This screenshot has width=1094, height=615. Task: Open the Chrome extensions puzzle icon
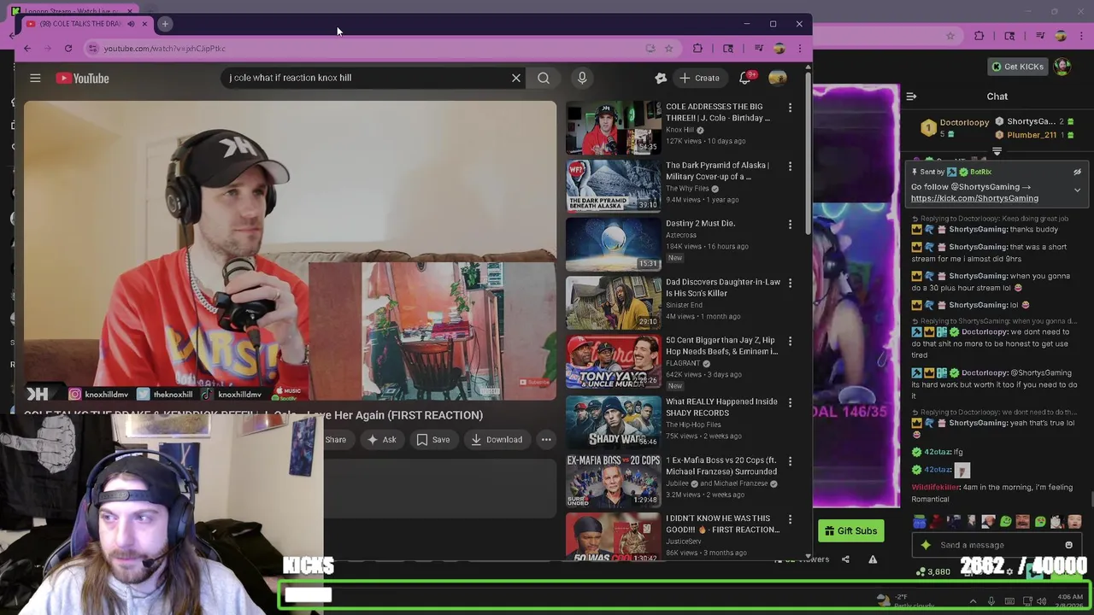click(x=697, y=49)
